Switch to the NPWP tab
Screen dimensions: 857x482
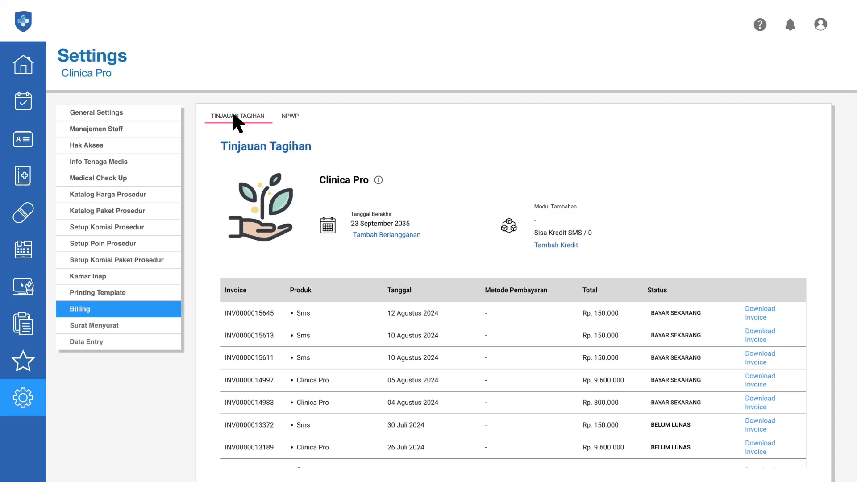(x=290, y=116)
